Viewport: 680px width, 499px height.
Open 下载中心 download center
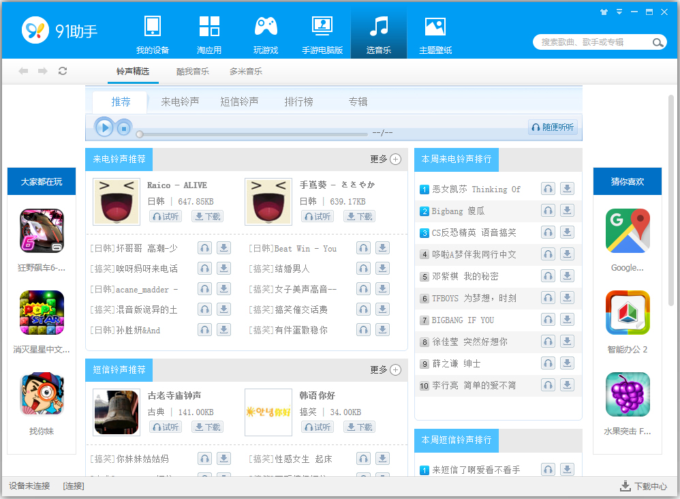tap(643, 486)
